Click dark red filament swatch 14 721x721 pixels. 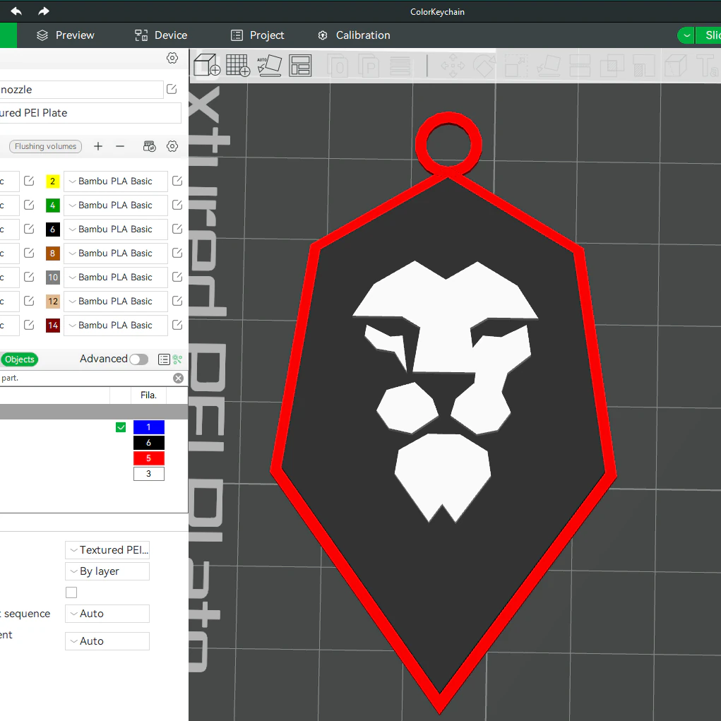[53, 326]
